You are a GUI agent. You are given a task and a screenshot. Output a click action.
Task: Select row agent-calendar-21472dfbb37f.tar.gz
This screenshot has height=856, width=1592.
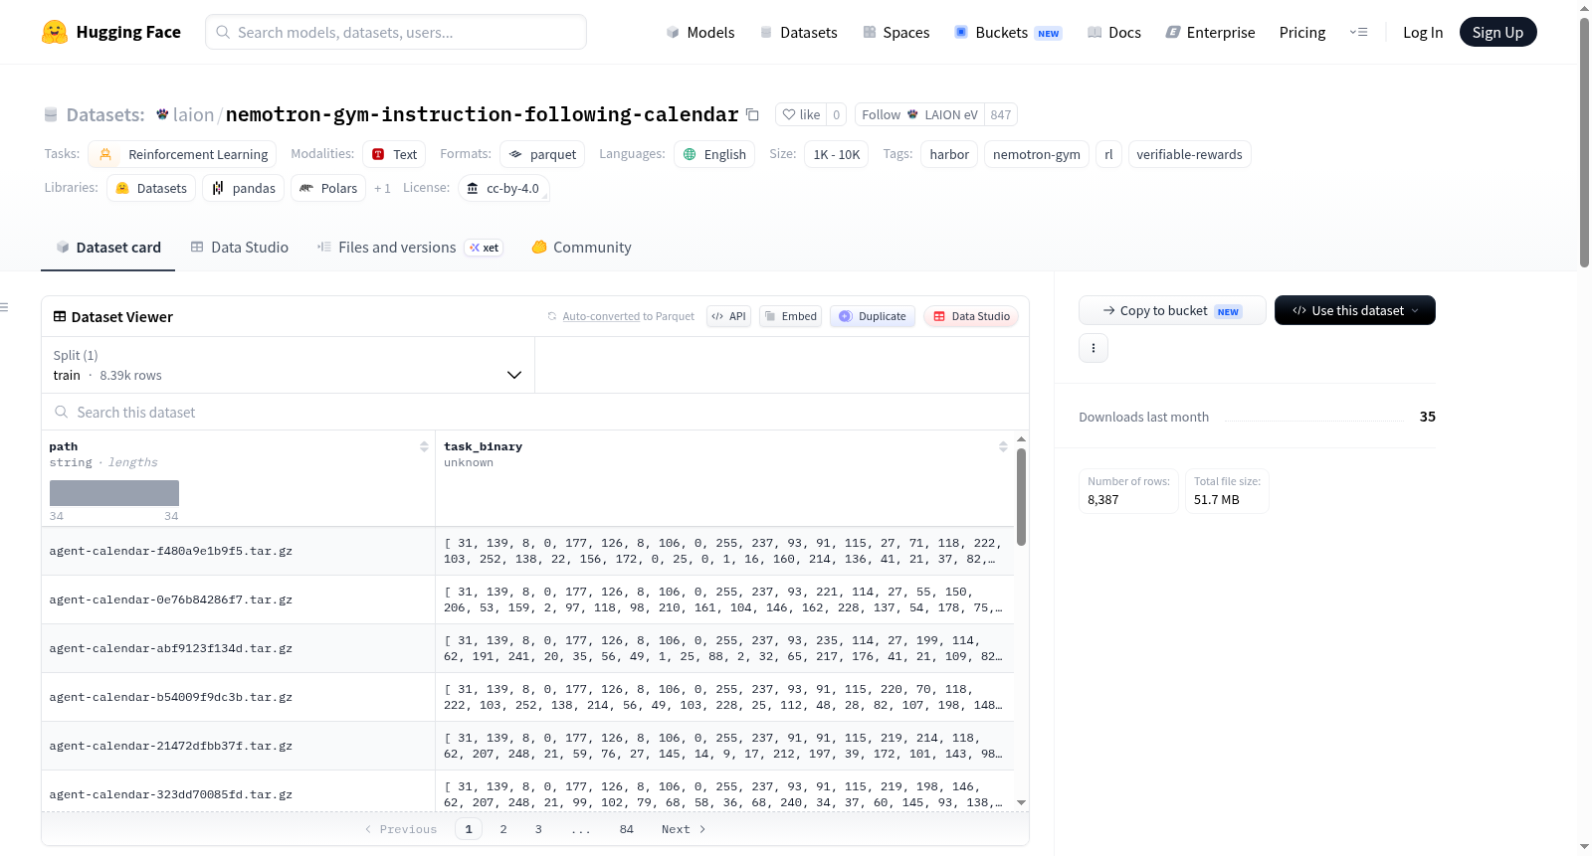point(527,746)
